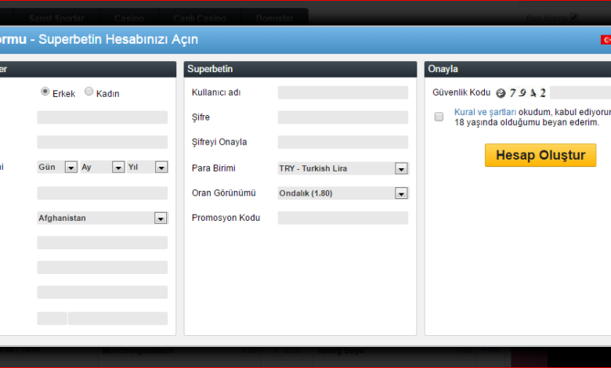Open the Yıl year dropdown

click(x=148, y=167)
